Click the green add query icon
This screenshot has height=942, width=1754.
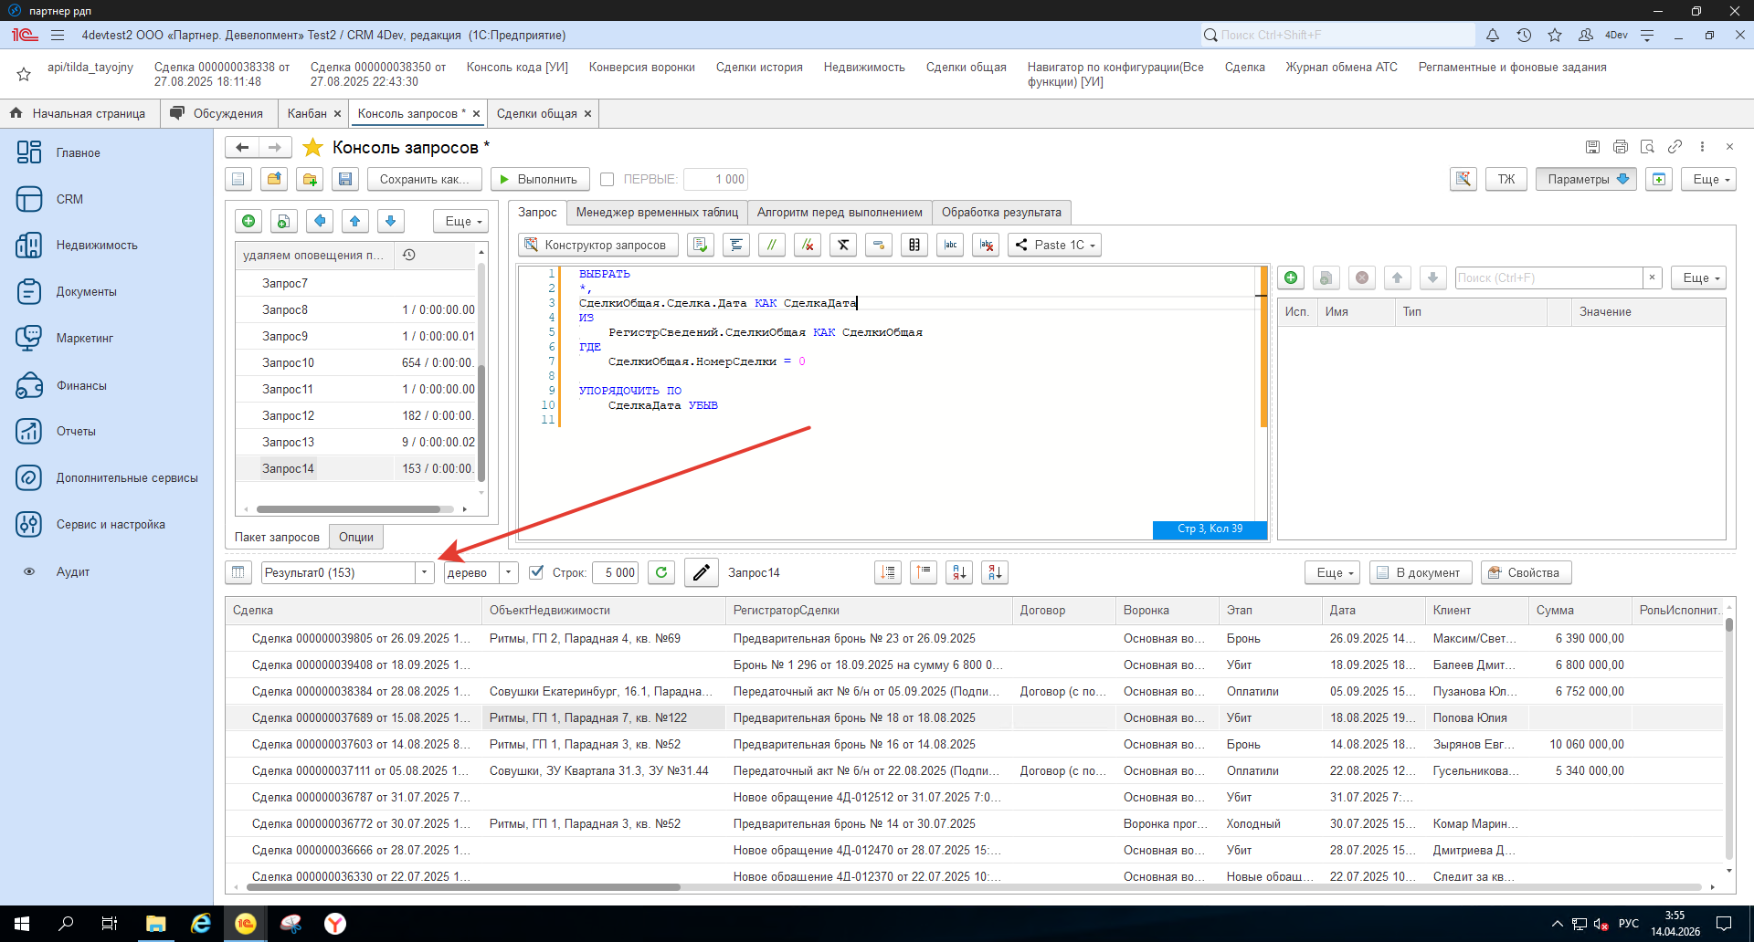248,221
